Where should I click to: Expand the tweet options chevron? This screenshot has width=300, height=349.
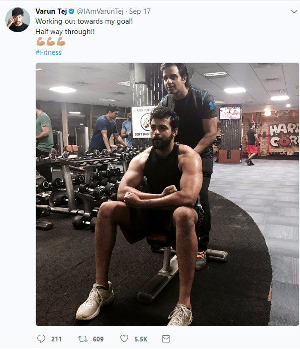click(294, 12)
